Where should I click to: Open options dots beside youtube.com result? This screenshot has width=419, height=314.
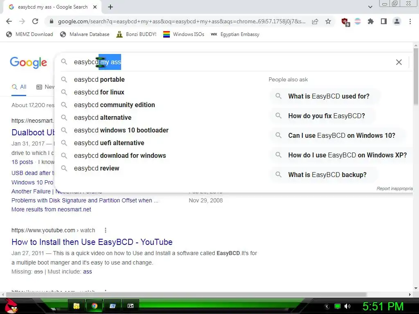coord(106,230)
